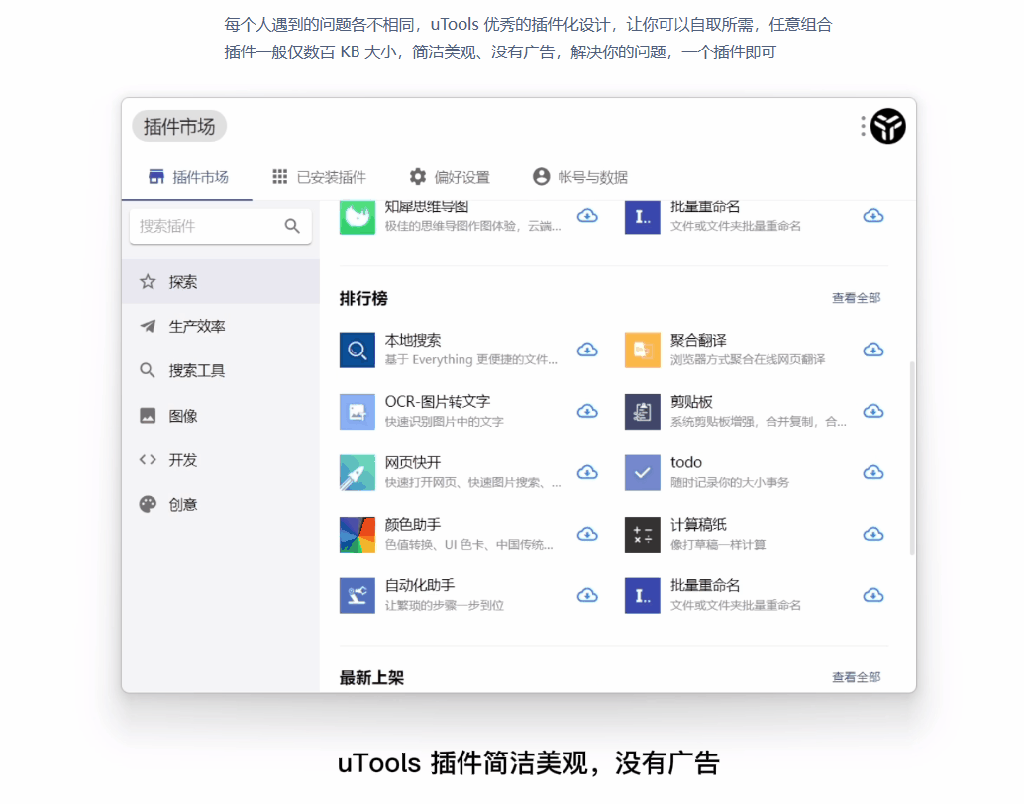The height and width of the screenshot is (804, 1024).
Task: Click the 知犀思维导图 green icon
Action: 358,218
